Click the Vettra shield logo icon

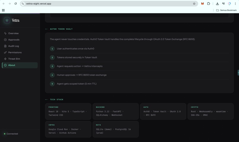coord(7,20)
